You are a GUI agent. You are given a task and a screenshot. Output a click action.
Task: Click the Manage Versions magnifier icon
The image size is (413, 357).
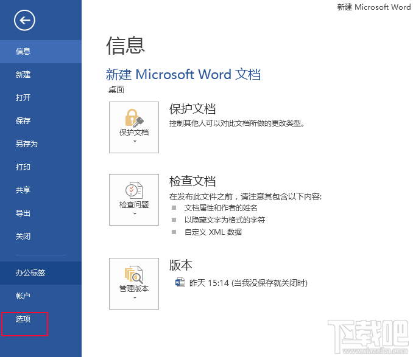point(134,274)
